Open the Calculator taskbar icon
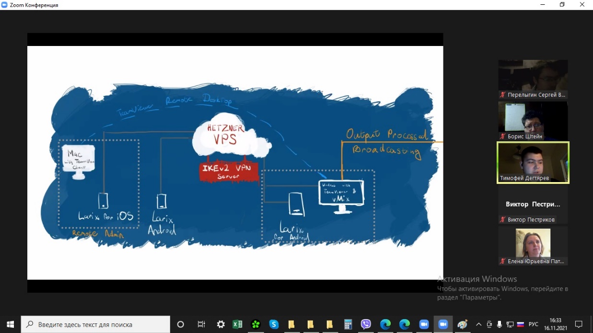593x333 pixels. tap(348, 324)
